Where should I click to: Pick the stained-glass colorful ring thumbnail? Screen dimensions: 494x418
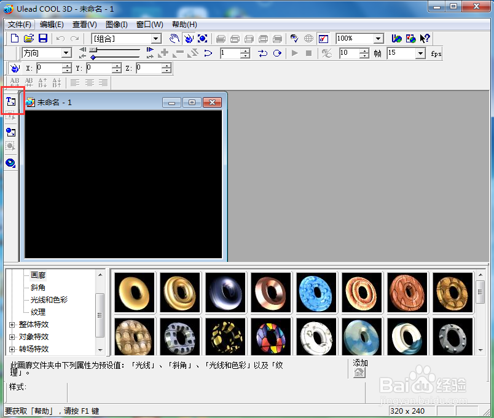pyautogui.click(x=270, y=337)
